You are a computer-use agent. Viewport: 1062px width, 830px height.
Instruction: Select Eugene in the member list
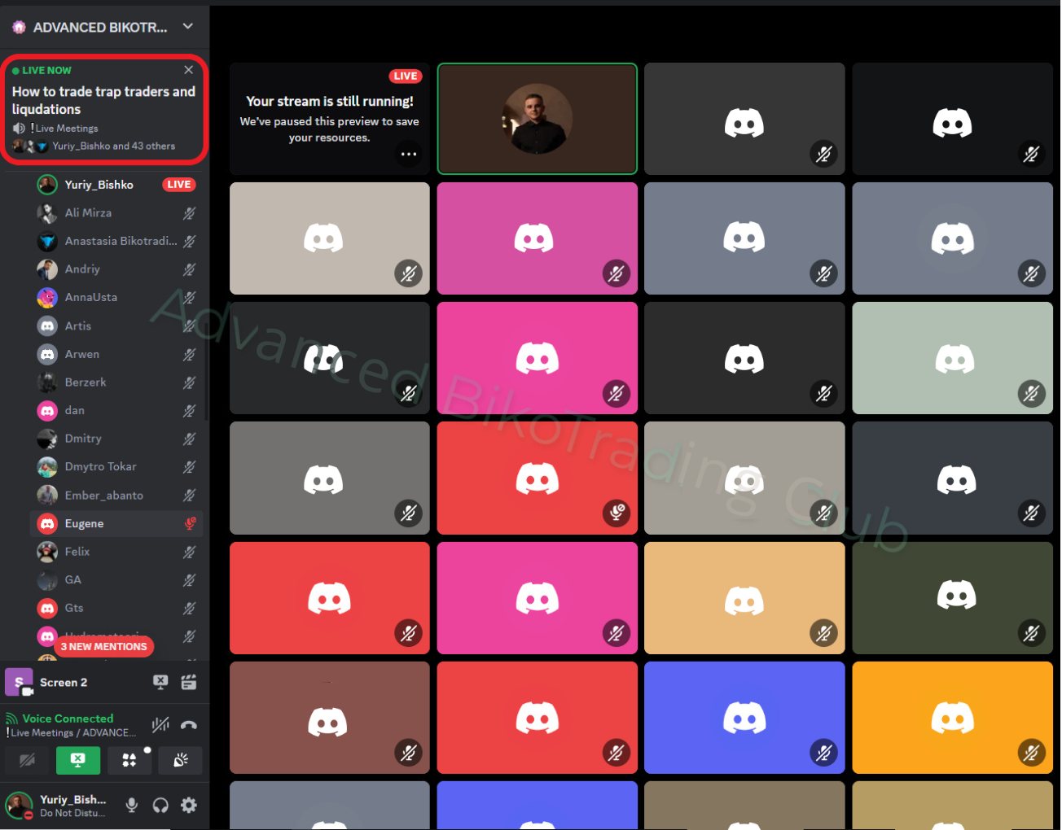tap(116, 524)
